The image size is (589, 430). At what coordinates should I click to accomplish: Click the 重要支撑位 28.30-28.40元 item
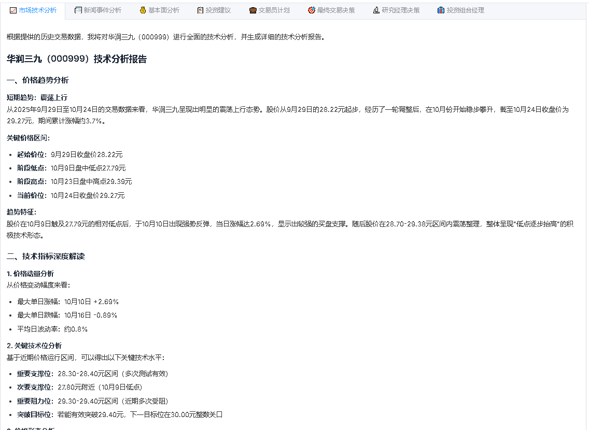[x=92, y=374]
